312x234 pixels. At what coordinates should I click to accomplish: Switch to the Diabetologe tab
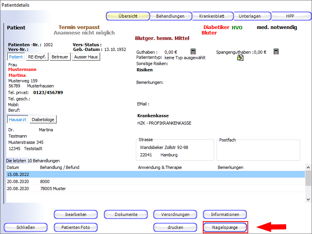(43, 120)
